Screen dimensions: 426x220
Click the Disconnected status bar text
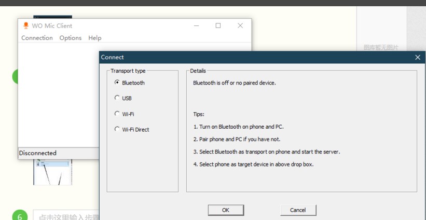[x=38, y=153]
